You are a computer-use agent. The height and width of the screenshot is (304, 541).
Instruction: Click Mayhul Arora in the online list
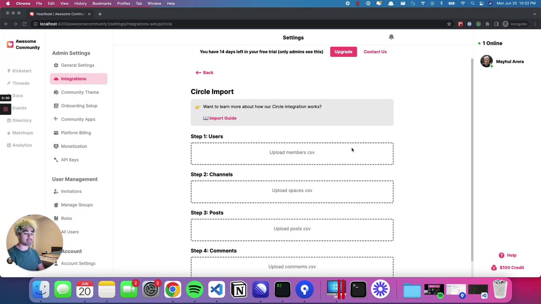[x=502, y=62]
